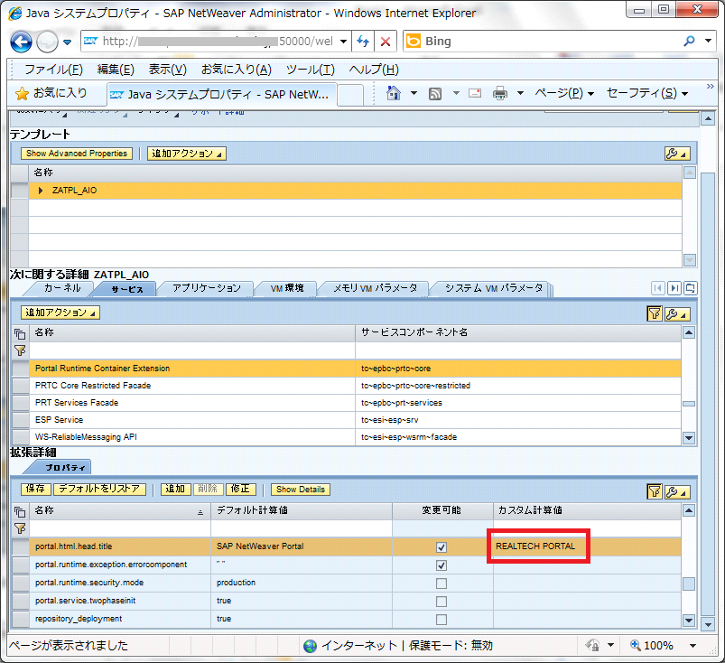Image resolution: width=725 pixels, height=663 pixels.
Task: Click select-all icon in services table
Action: tap(20, 333)
